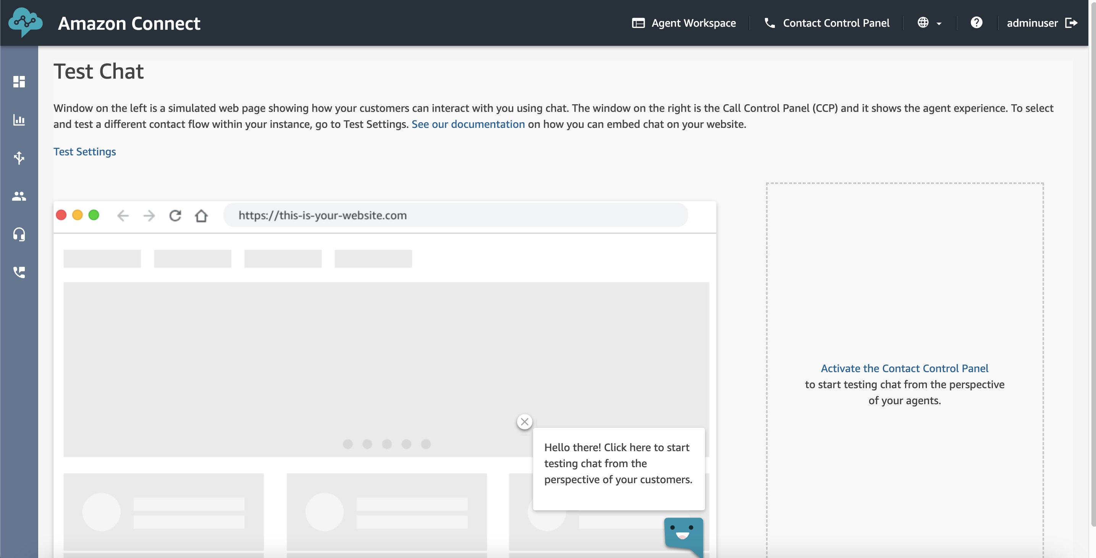This screenshot has height=558, width=1096.
Task: Open Contact Control Panel from top bar
Action: point(827,23)
